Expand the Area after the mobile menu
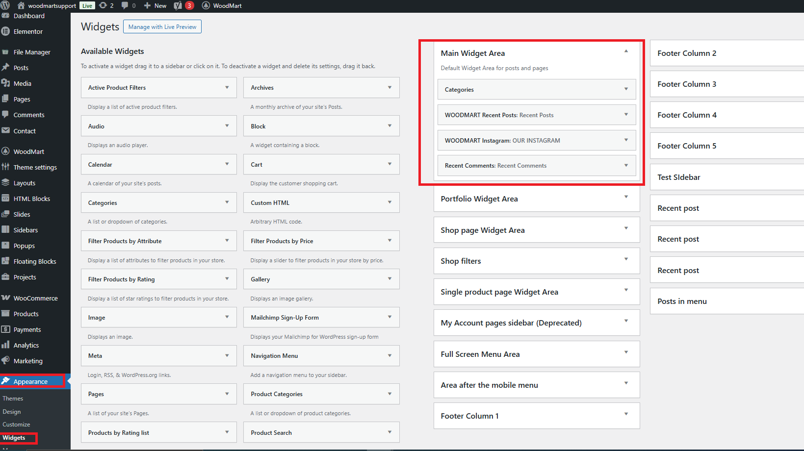804x451 pixels. (x=626, y=383)
